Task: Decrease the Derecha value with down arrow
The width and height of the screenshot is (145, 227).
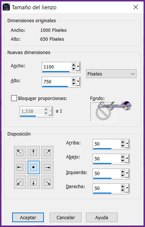Action: point(123,190)
